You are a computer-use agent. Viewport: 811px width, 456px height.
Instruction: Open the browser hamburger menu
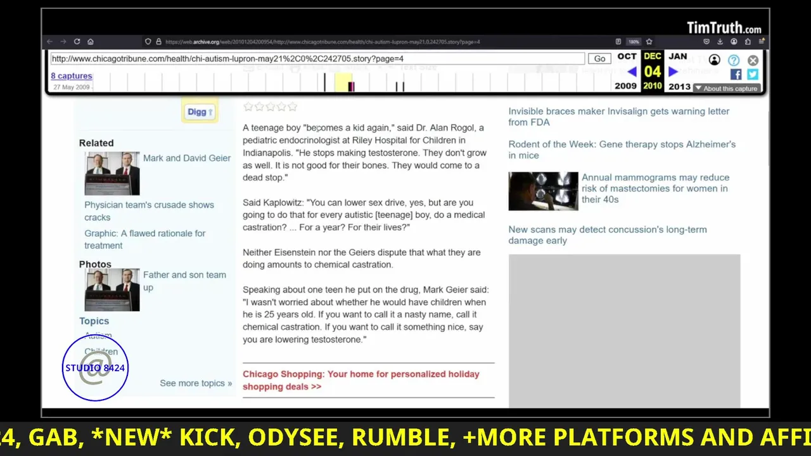762,42
